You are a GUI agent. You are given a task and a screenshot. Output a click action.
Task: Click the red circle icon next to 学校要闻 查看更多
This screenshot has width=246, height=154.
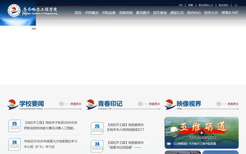coord(61,104)
